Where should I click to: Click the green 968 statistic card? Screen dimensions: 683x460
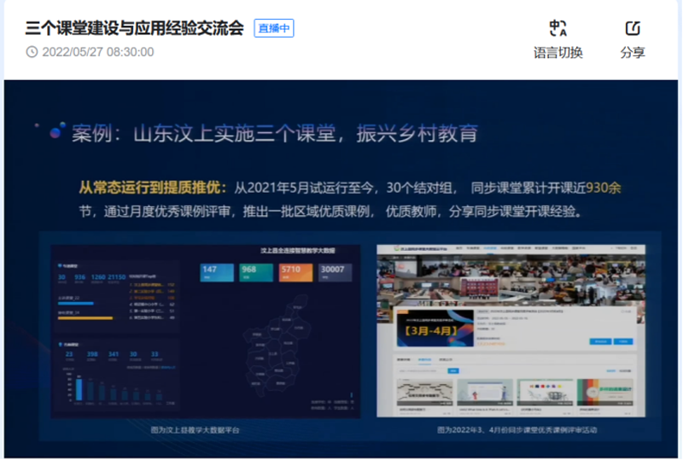[255, 272]
